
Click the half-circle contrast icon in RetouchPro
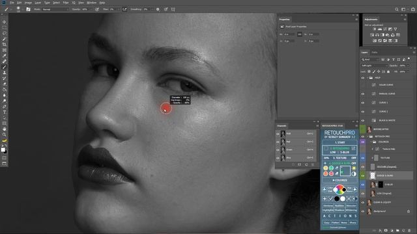[354, 174]
